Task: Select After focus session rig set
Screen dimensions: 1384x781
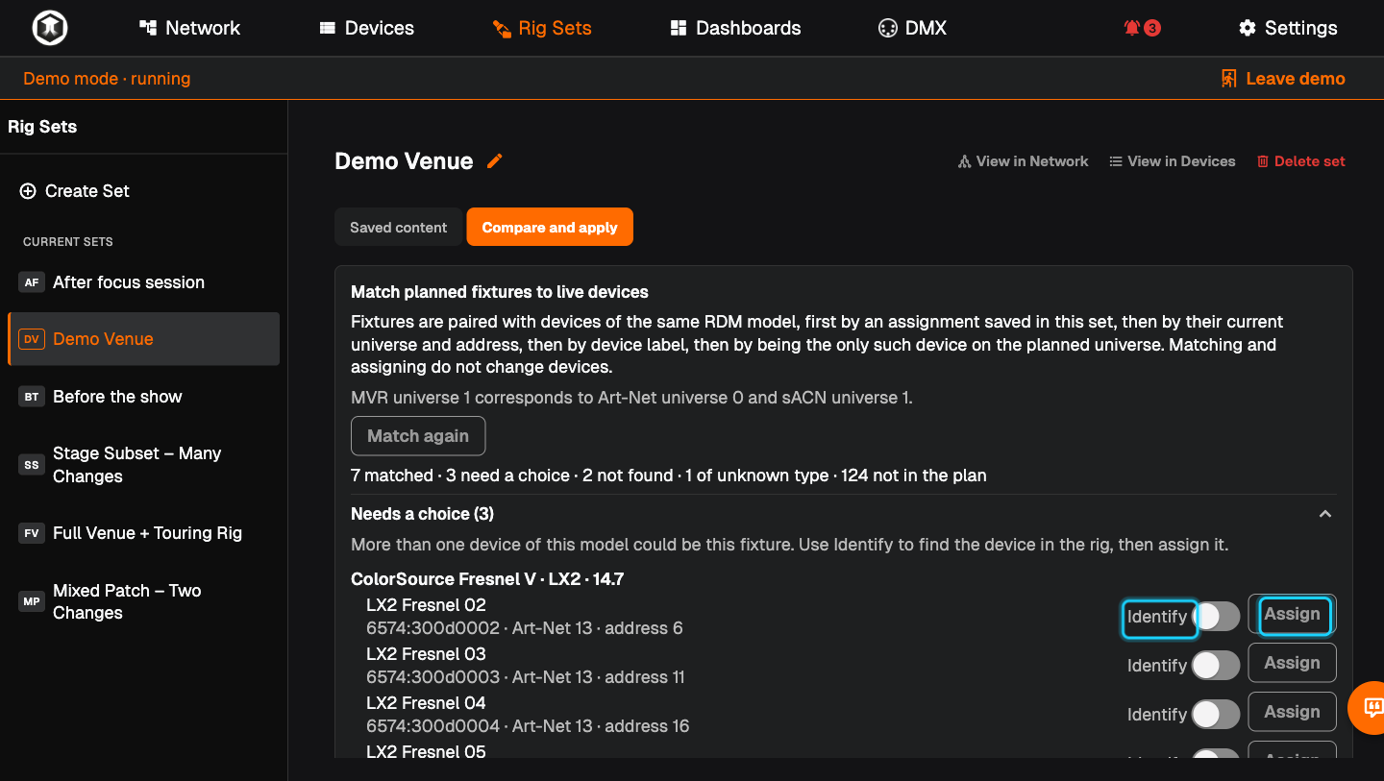Action: coord(143,282)
